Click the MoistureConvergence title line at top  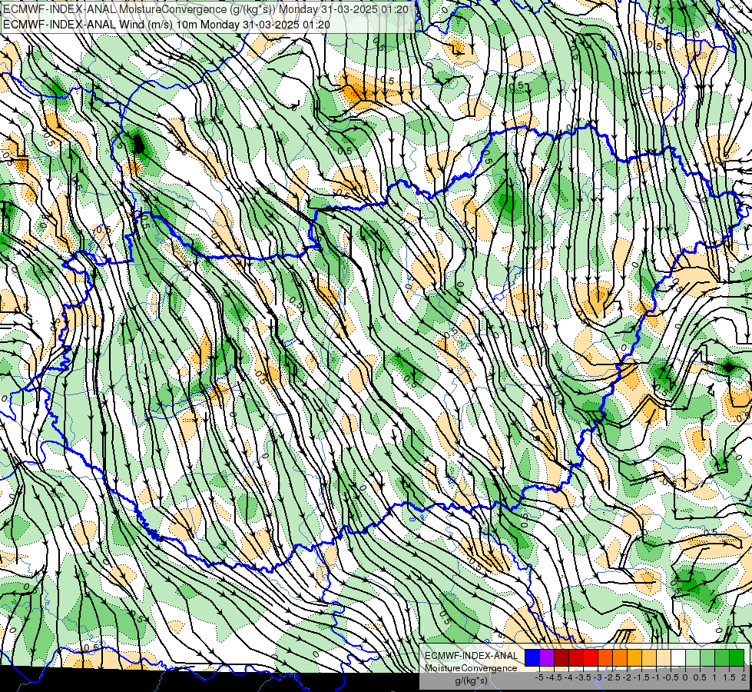(x=206, y=9)
